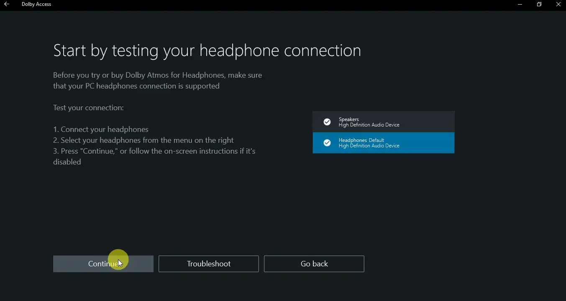The image size is (566, 301).
Task: Restore down the Dolby Access window
Action: point(539,4)
